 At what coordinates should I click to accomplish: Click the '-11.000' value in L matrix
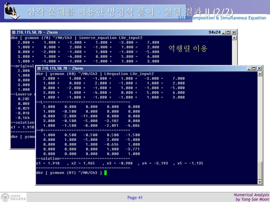pos(89,116)
